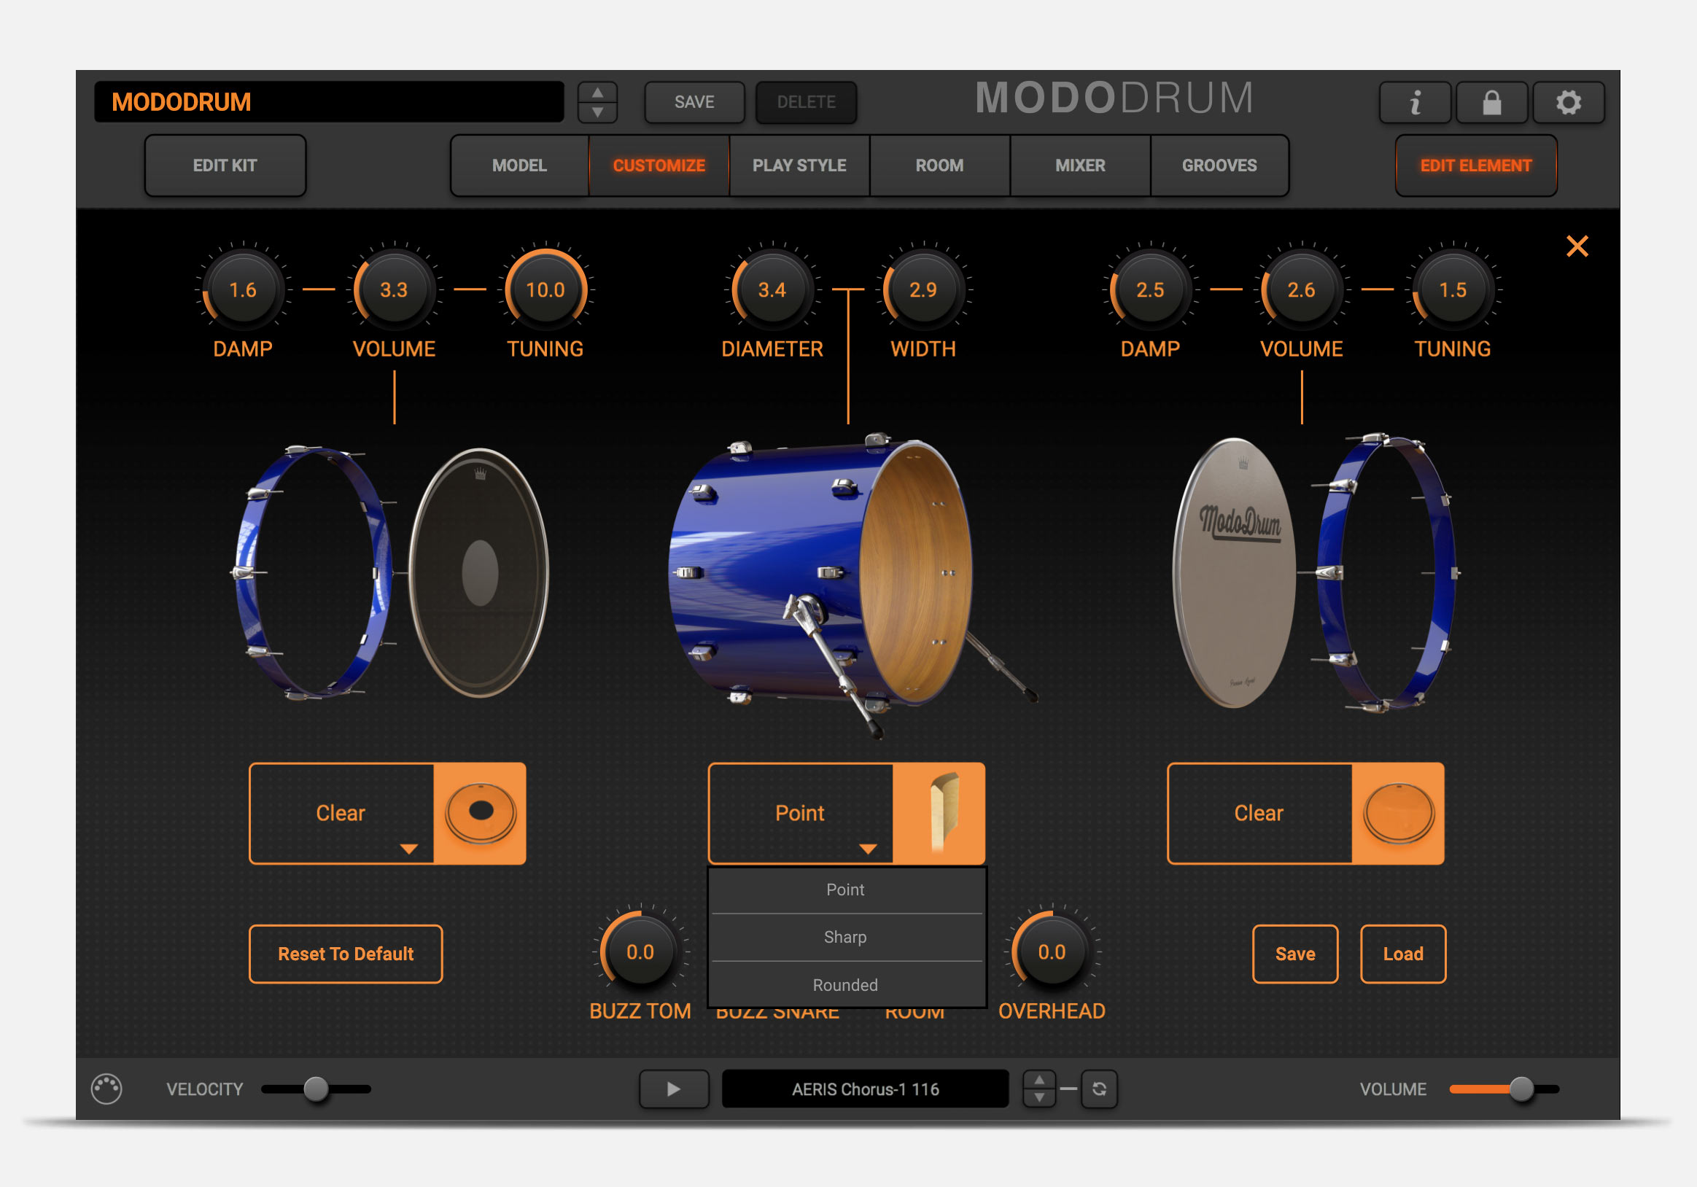Open settings with the gear icon

[1568, 102]
